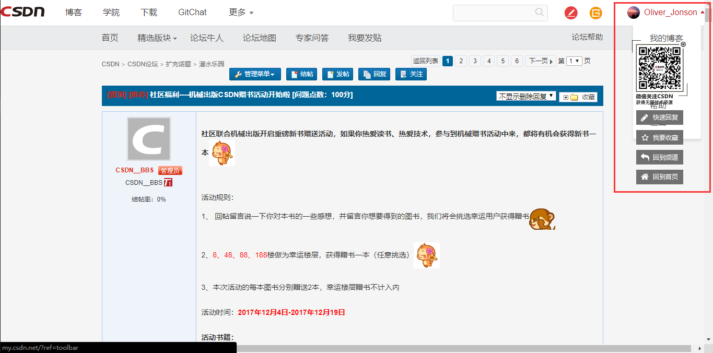Image resolution: width=713 pixels, height=353 pixels.
Task: Click the red write-blog pencil icon
Action: [571, 13]
